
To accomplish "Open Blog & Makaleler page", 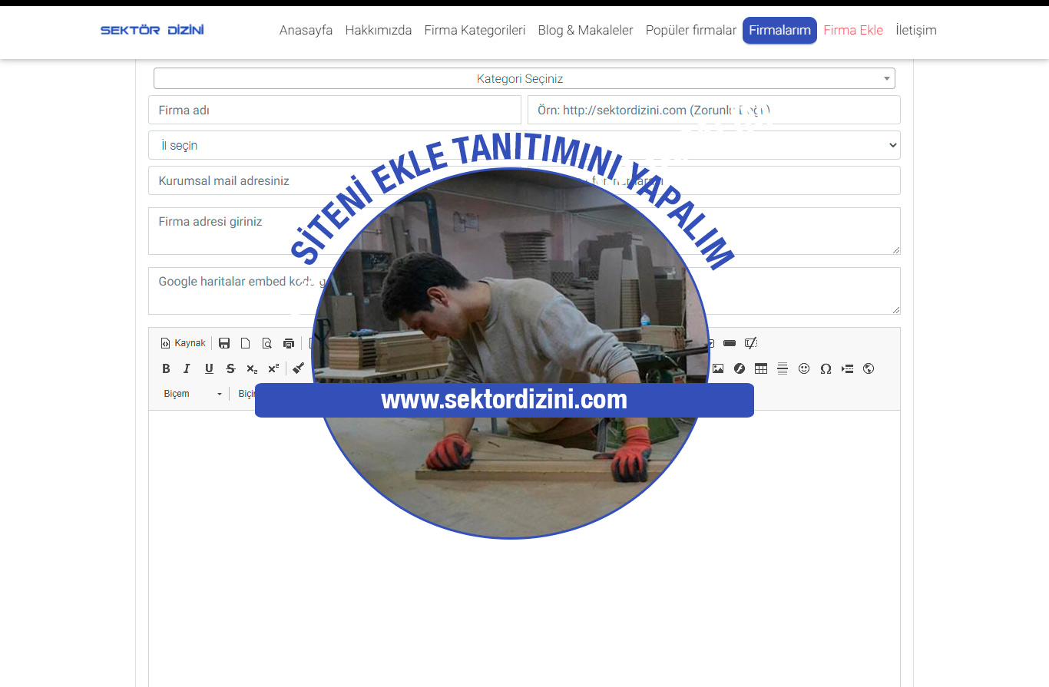I will (585, 30).
